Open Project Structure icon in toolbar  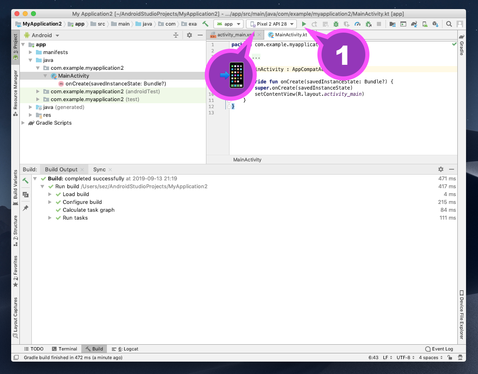click(x=392, y=24)
